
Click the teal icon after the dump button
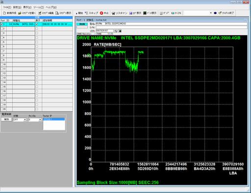pos(173,13)
